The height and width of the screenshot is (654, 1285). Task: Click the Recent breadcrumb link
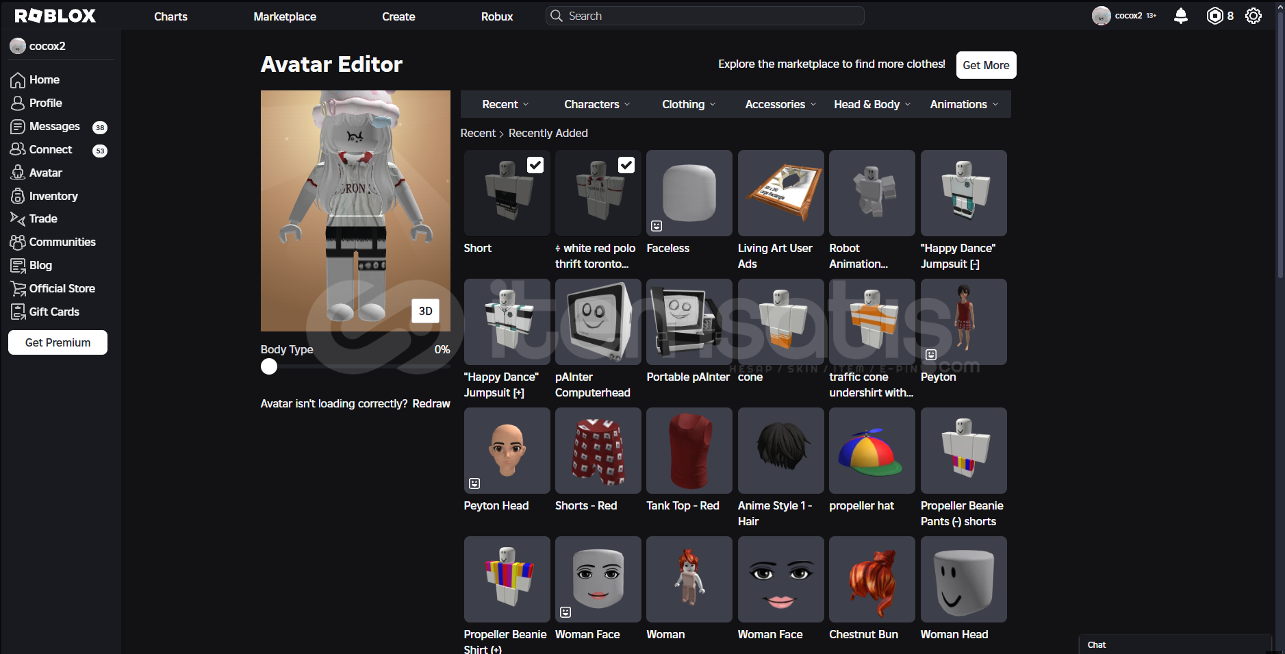[x=478, y=133]
